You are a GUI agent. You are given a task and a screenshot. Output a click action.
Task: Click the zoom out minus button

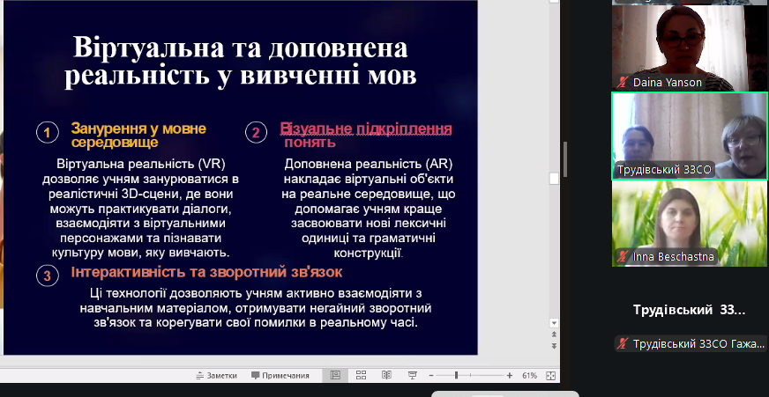tap(430, 375)
